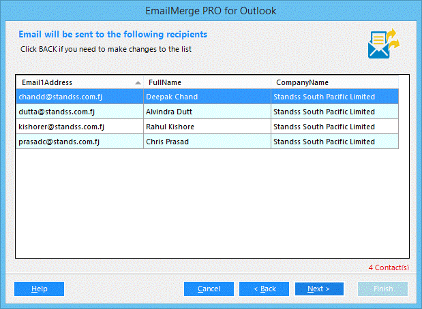Go back with the < Back button
The image size is (422, 309).
[x=264, y=289]
